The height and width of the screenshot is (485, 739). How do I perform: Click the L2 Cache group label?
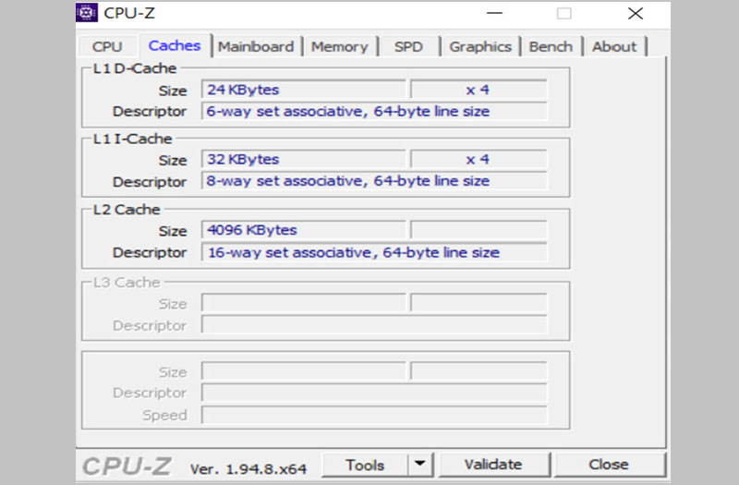127,210
